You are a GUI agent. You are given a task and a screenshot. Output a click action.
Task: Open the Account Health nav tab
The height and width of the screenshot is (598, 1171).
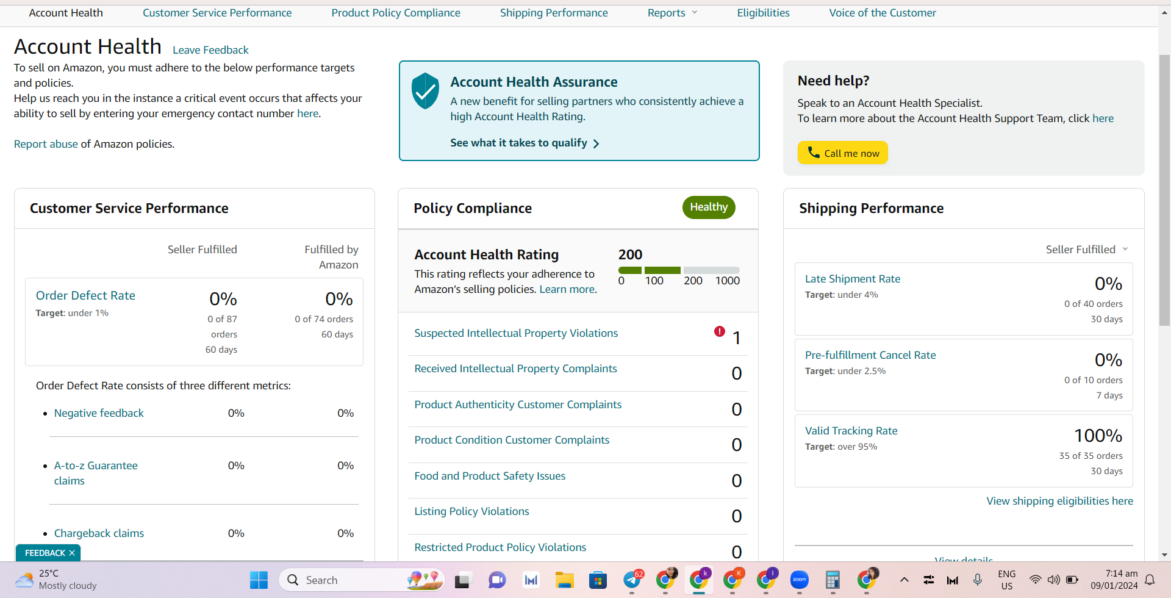(66, 13)
